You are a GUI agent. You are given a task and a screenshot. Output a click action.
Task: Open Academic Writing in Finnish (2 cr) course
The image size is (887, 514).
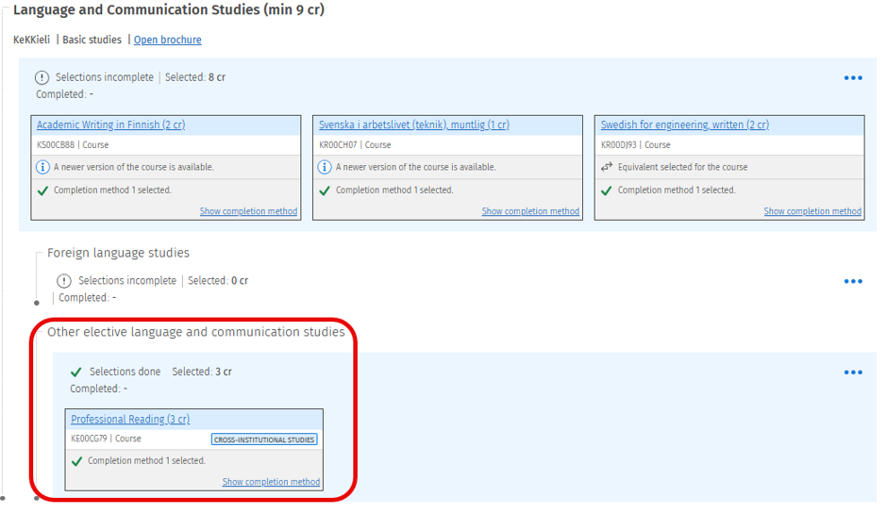(x=111, y=125)
